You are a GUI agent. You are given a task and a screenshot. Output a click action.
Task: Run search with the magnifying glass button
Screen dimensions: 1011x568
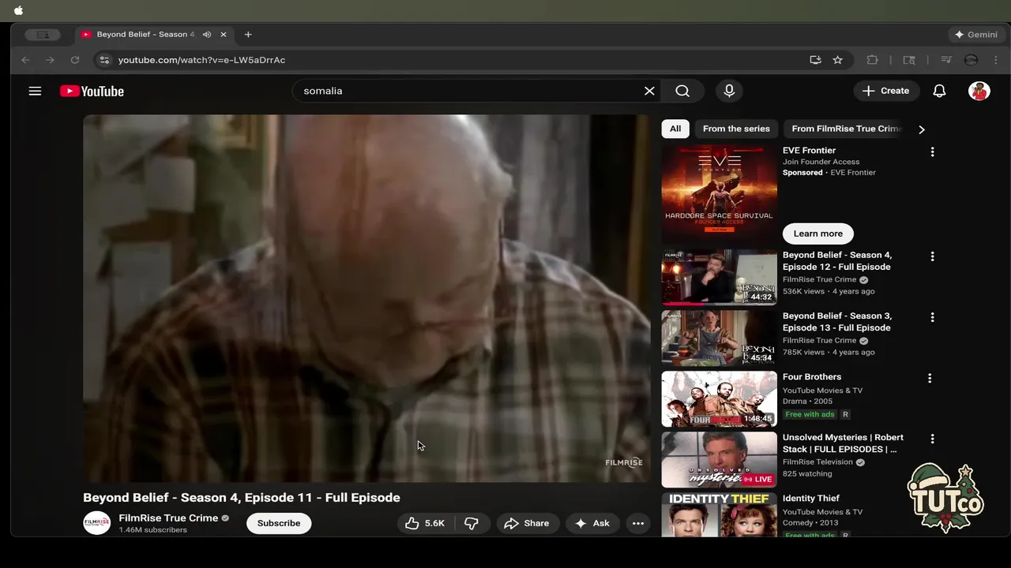682,91
